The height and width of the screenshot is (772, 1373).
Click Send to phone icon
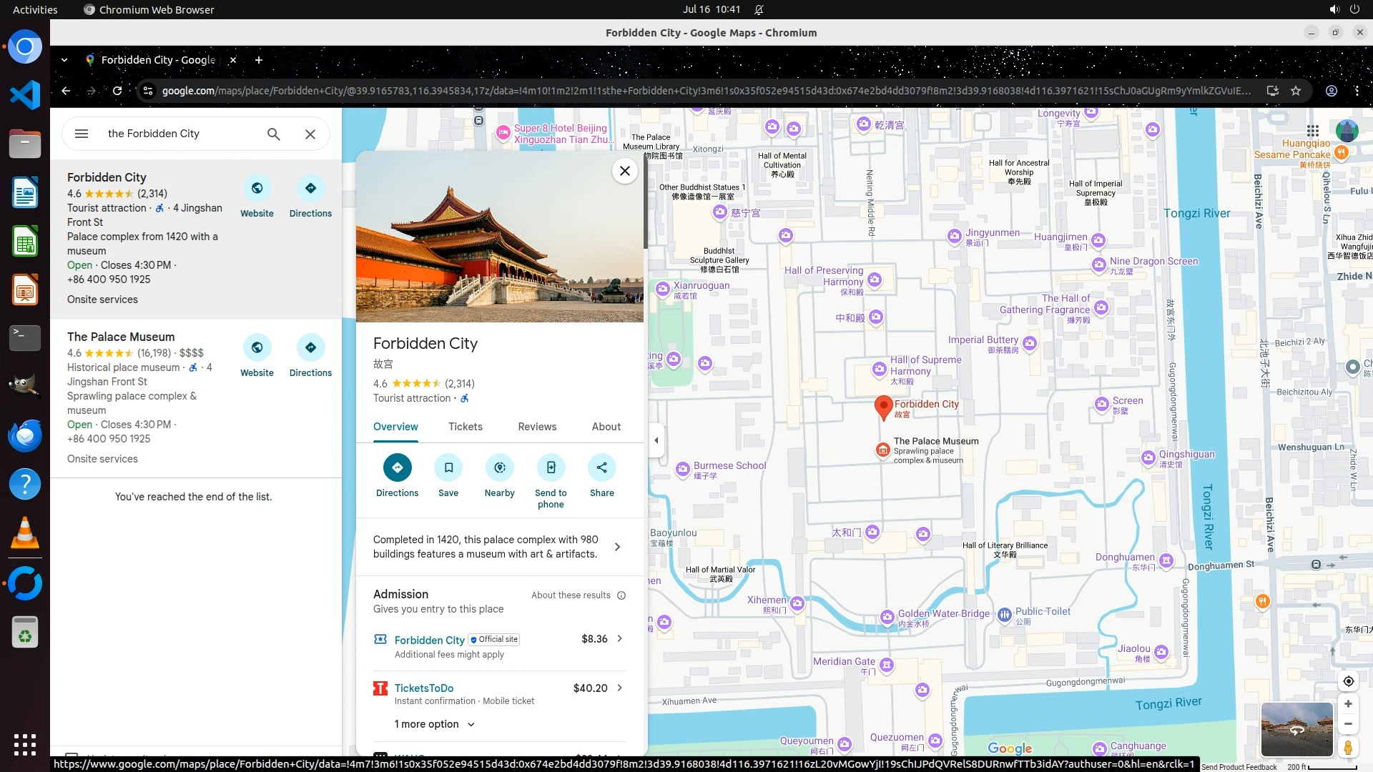[551, 467]
